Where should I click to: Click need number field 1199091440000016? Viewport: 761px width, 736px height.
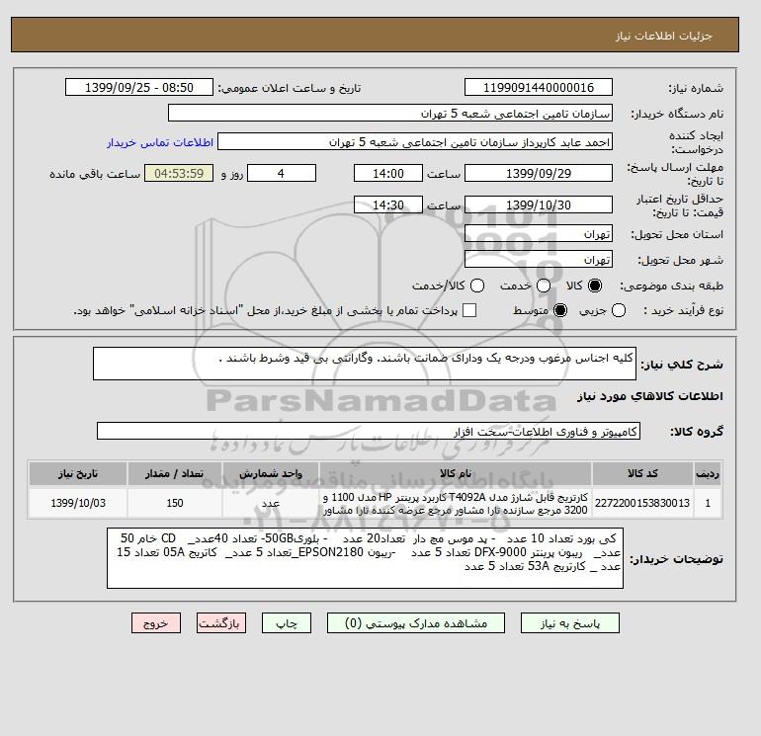click(x=539, y=87)
